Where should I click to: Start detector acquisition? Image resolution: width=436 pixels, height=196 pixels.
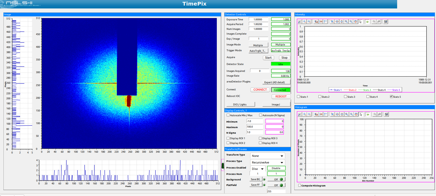point(268,58)
